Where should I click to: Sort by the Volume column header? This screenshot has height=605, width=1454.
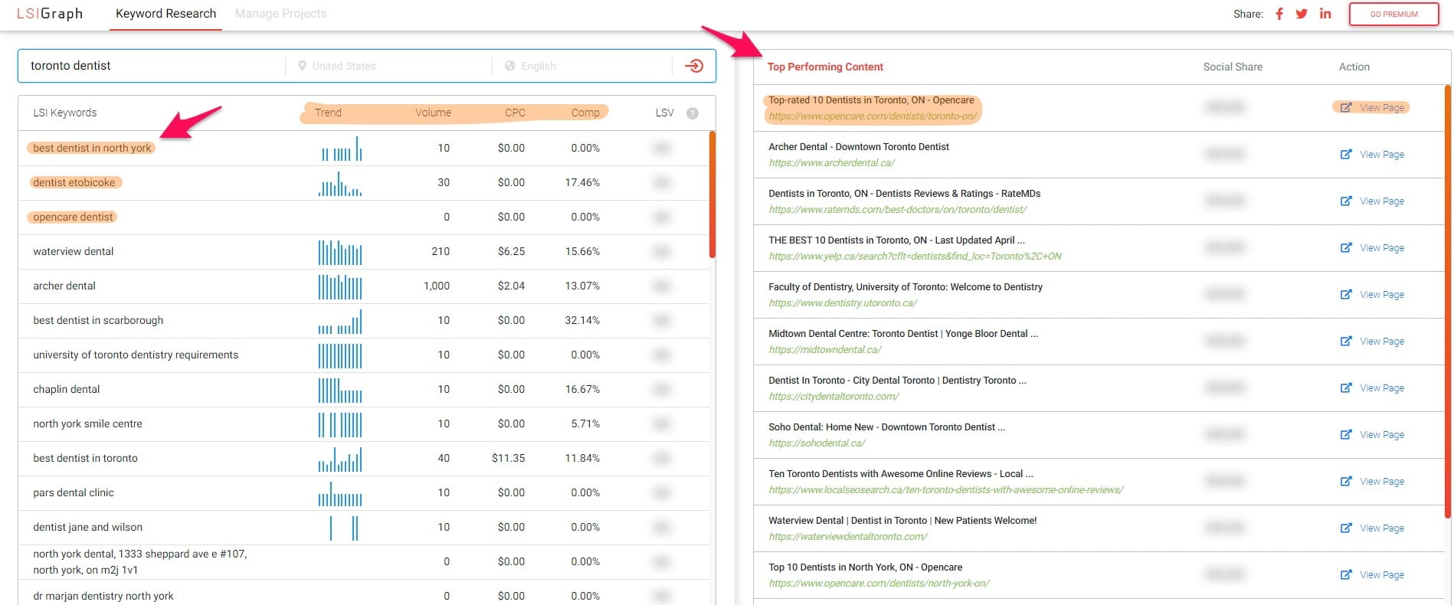point(433,113)
